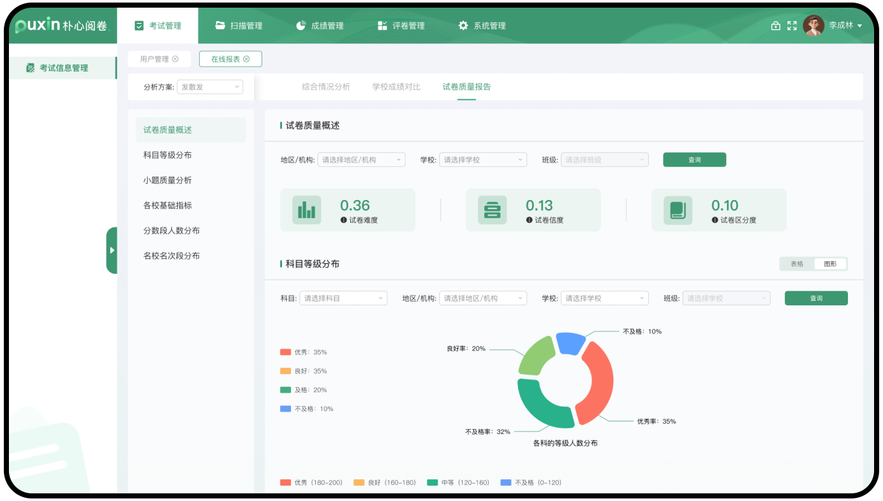Viewport: 883px width, 501px height.
Task: Click the lock icon in top bar
Action: click(775, 25)
